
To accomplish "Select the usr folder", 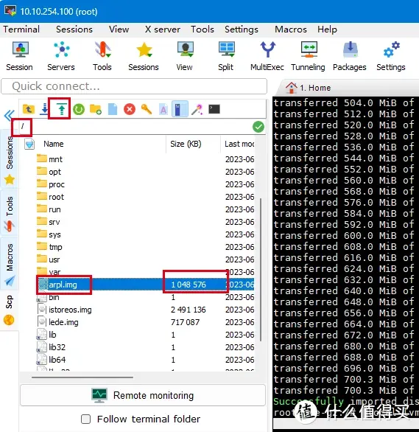I will [x=49, y=259].
